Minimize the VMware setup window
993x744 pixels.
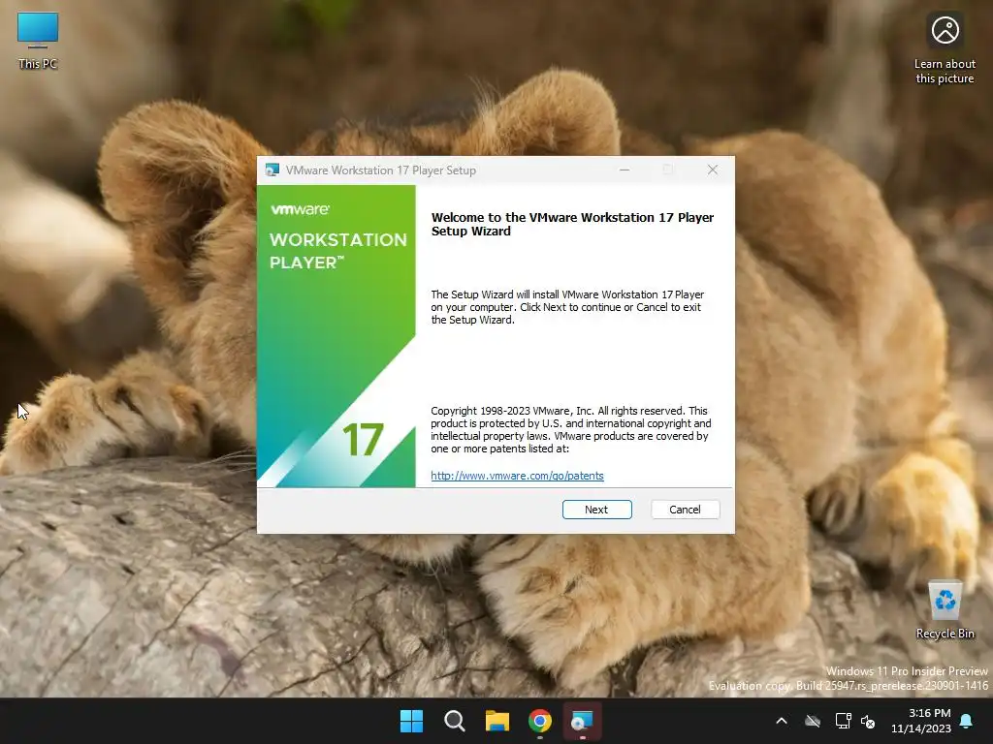pos(625,170)
